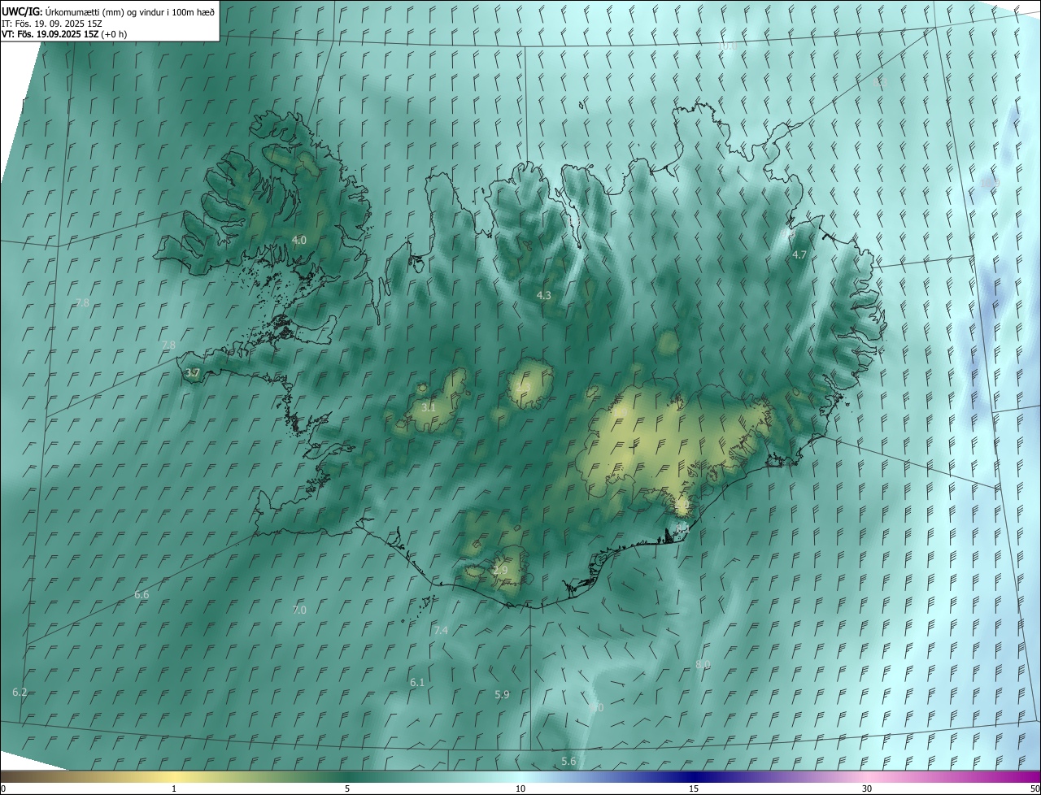
Task: Click the 30 tick on the color scale
Action: tap(867, 788)
